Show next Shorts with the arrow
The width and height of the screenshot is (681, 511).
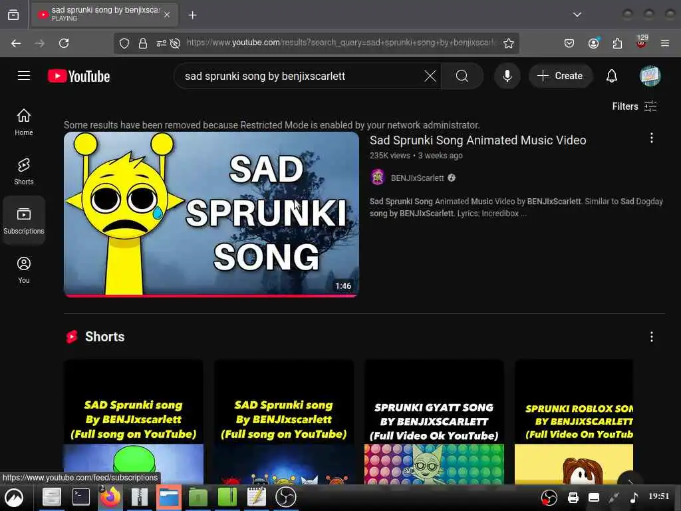630,480
